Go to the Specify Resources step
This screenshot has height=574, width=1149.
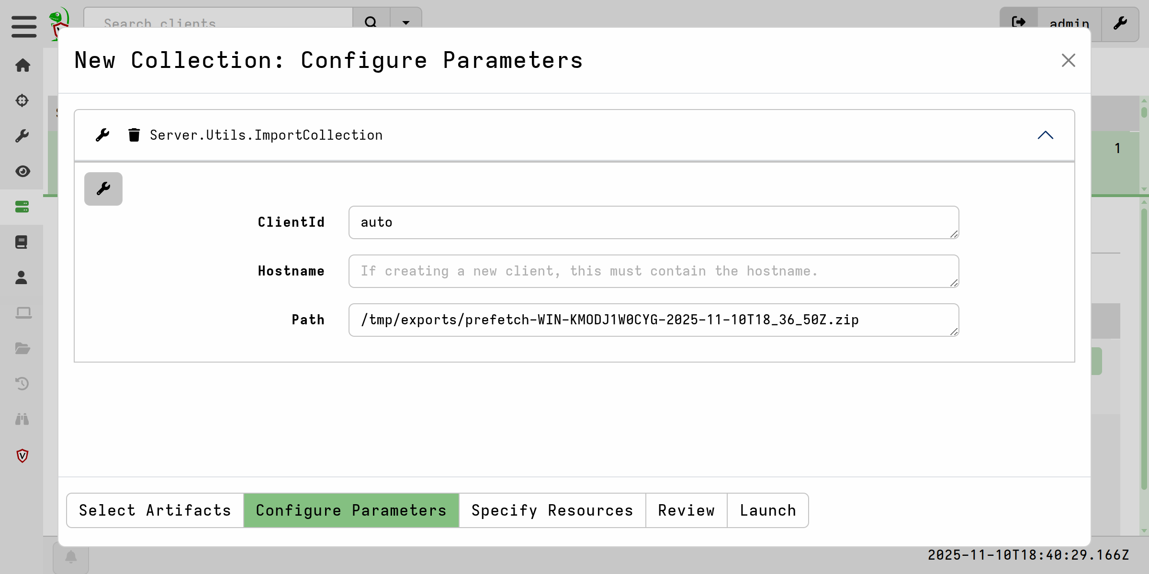coord(552,510)
